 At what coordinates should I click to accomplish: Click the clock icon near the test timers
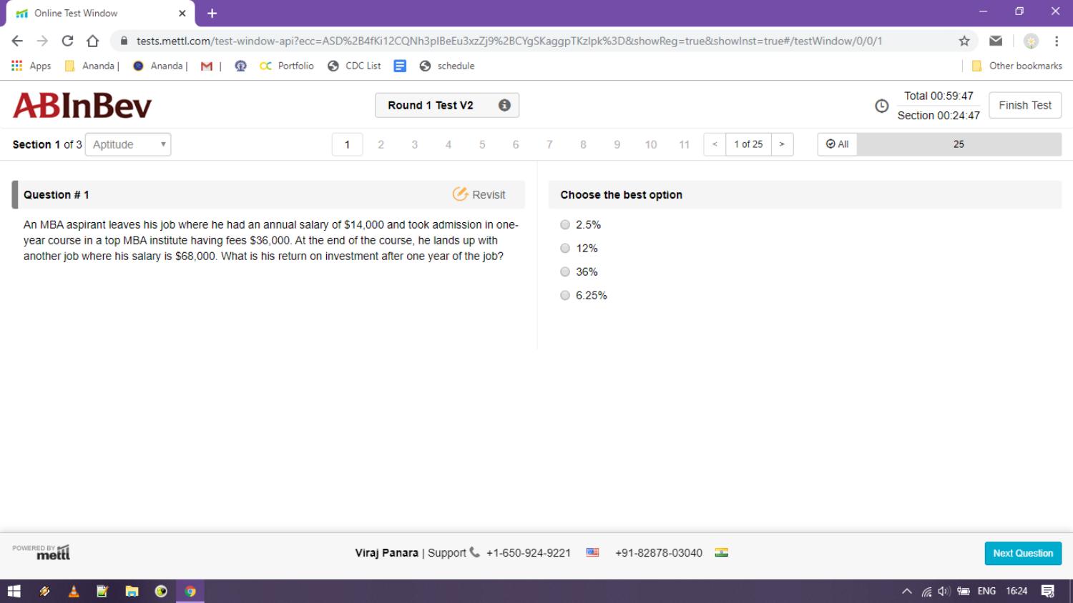tap(881, 105)
